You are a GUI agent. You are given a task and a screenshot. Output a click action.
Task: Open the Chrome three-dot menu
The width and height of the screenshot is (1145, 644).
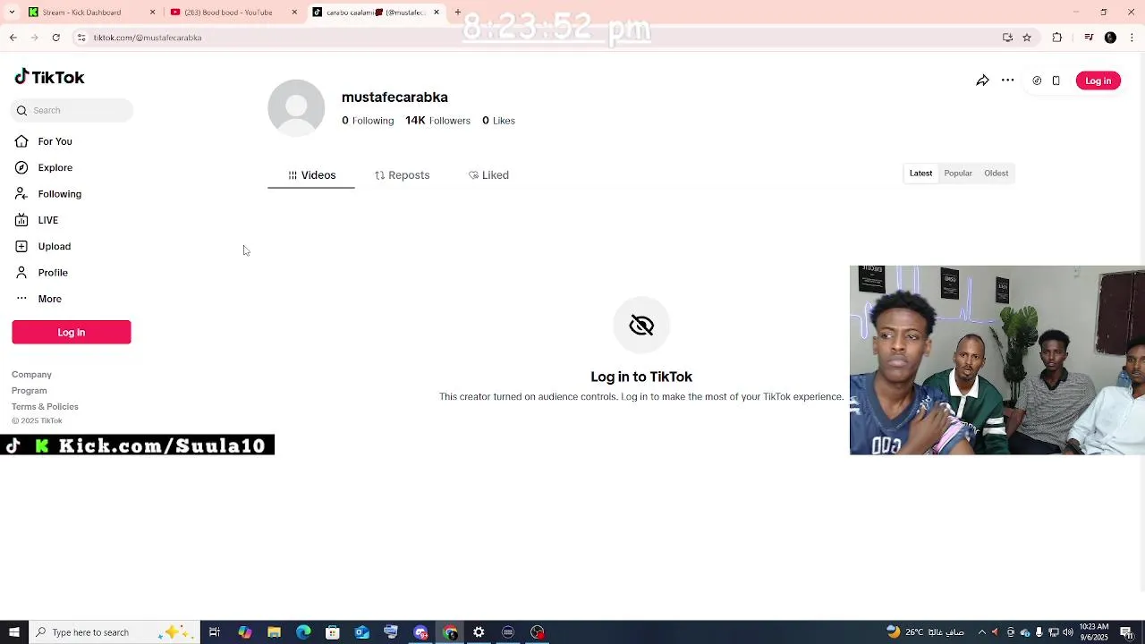[x=1132, y=38]
